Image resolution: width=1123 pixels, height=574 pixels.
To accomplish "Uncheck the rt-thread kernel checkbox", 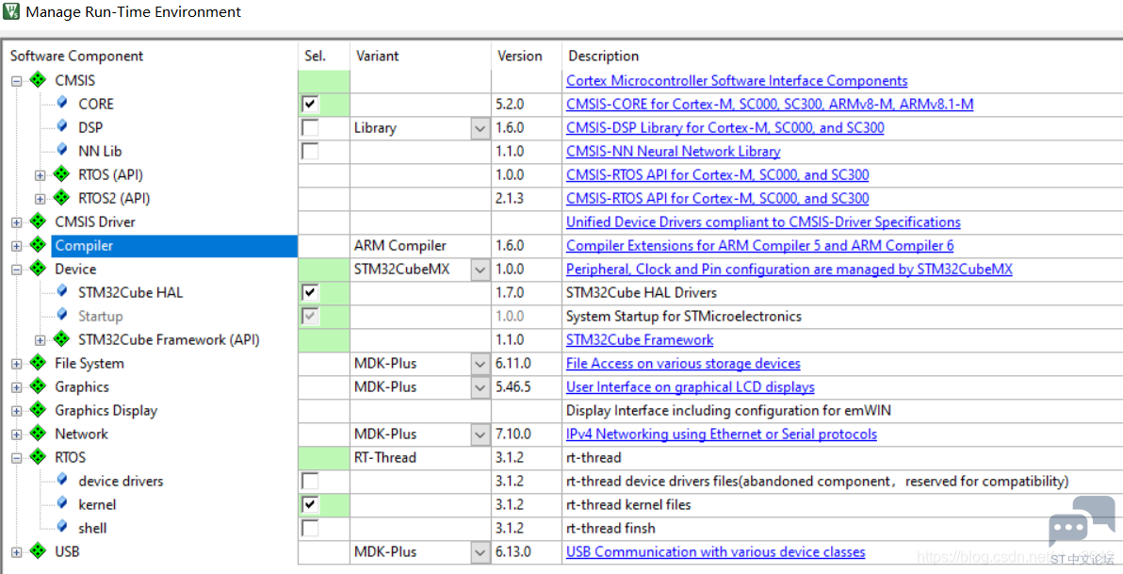I will click(310, 504).
